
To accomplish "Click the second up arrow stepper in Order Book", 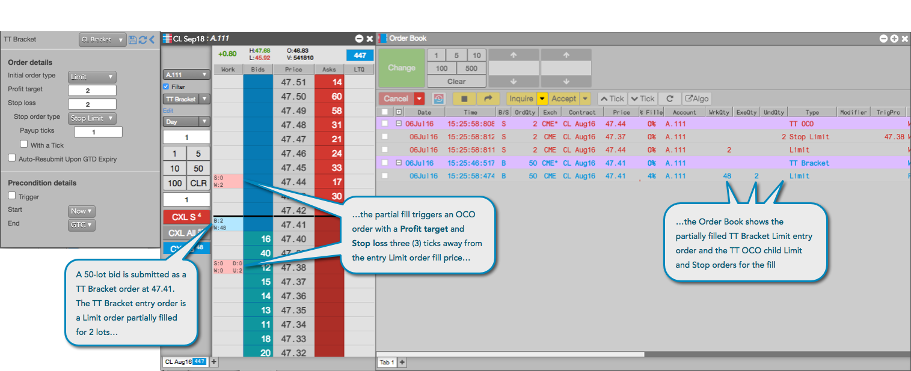I will (566, 55).
